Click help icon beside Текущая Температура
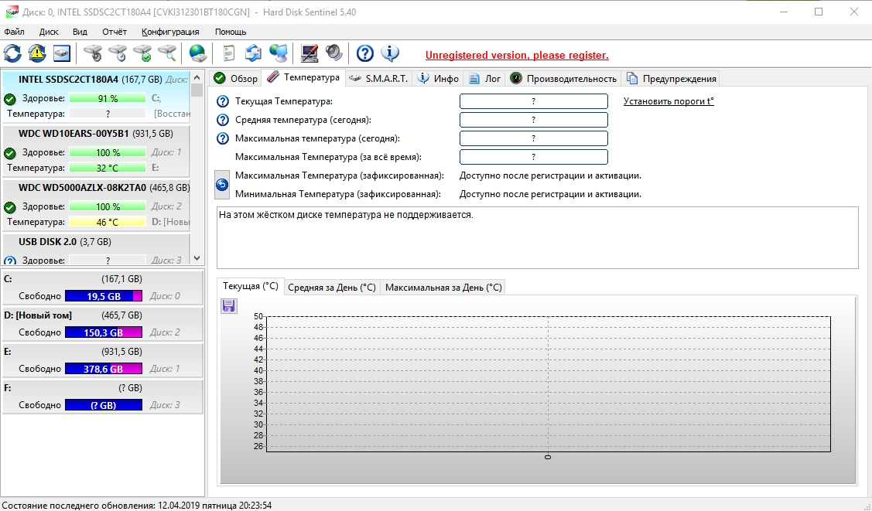This screenshot has height=511, width=872. click(223, 101)
